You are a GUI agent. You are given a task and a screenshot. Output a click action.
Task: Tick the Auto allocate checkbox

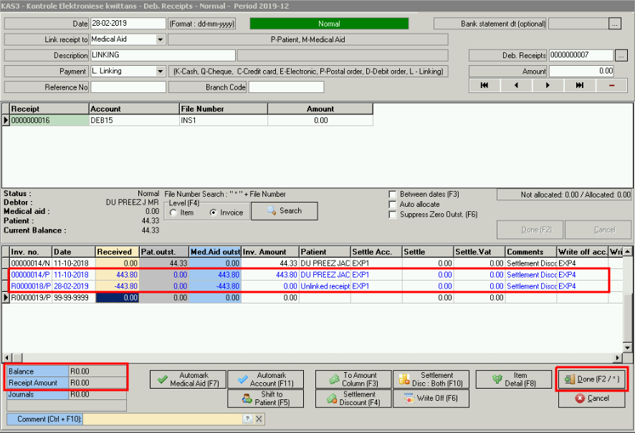pos(393,205)
